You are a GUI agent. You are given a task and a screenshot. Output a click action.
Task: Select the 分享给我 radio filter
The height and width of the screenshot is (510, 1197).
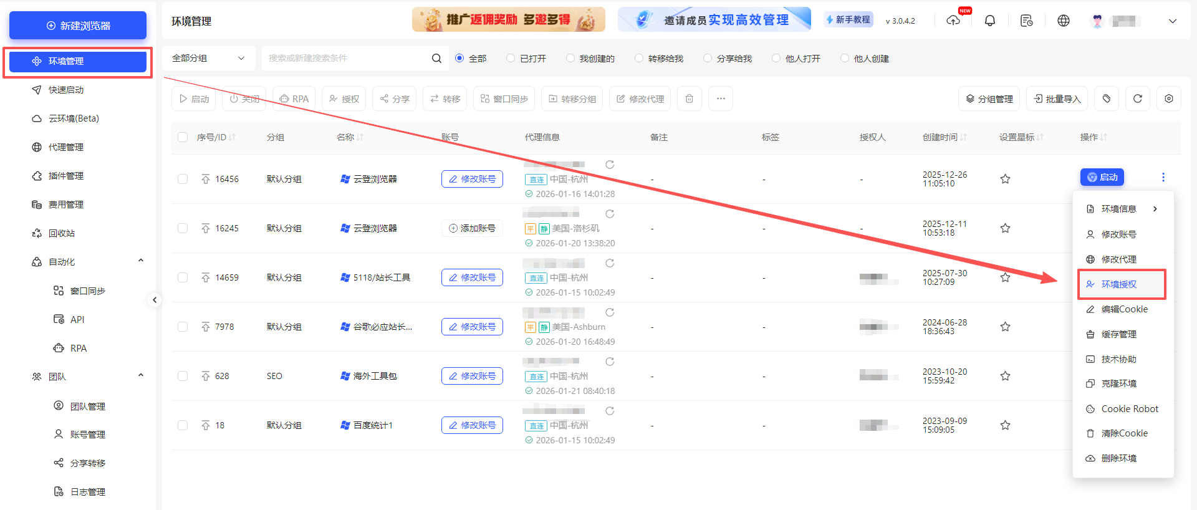pyautogui.click(x=708, y=58)
